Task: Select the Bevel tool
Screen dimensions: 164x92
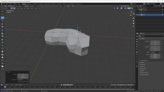Action: tap(3, 43)
